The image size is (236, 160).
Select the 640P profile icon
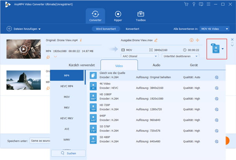pos(93,118)
